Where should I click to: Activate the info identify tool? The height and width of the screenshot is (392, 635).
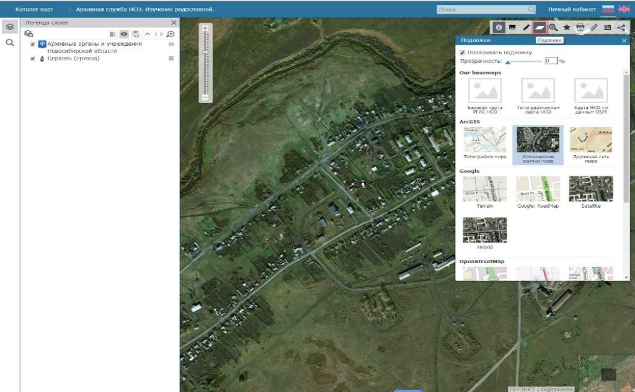click(x=499, y=27)
